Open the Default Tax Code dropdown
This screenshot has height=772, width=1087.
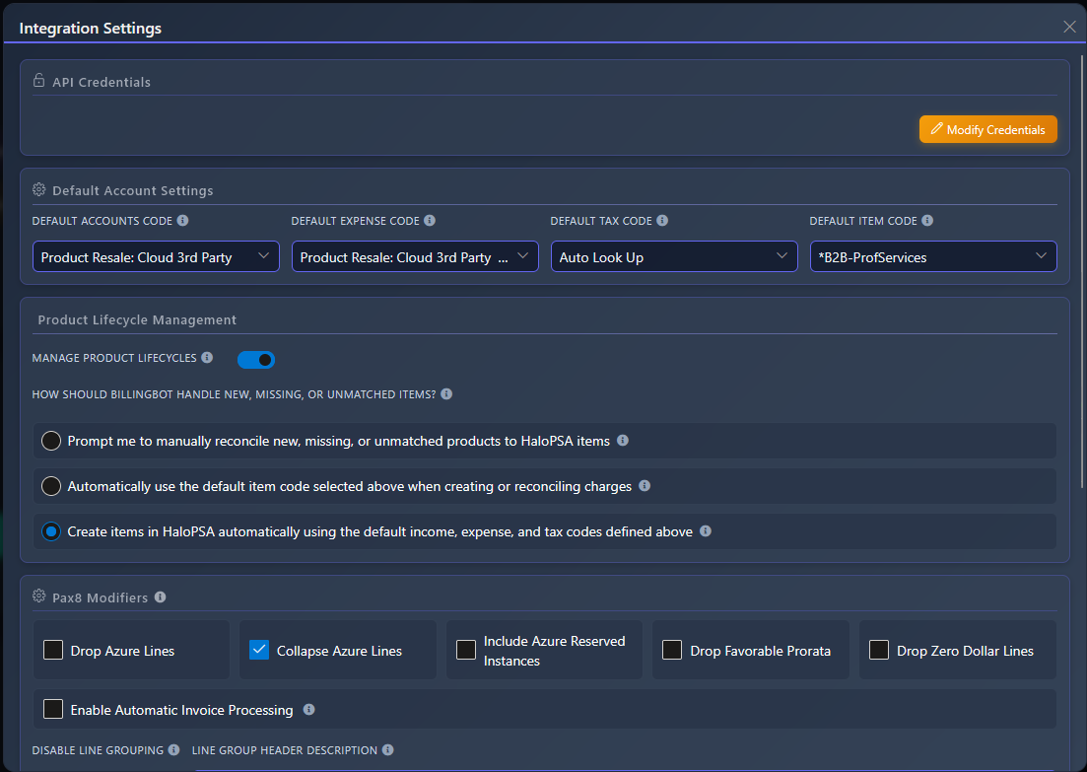tap(674, 256)
